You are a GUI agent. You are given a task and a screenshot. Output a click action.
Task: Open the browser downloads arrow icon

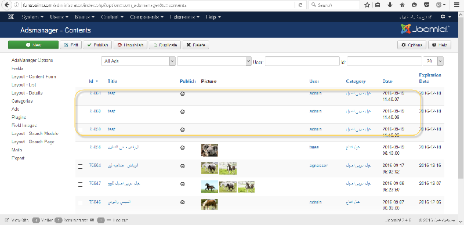pyautogui.click(x=390, y=5)
